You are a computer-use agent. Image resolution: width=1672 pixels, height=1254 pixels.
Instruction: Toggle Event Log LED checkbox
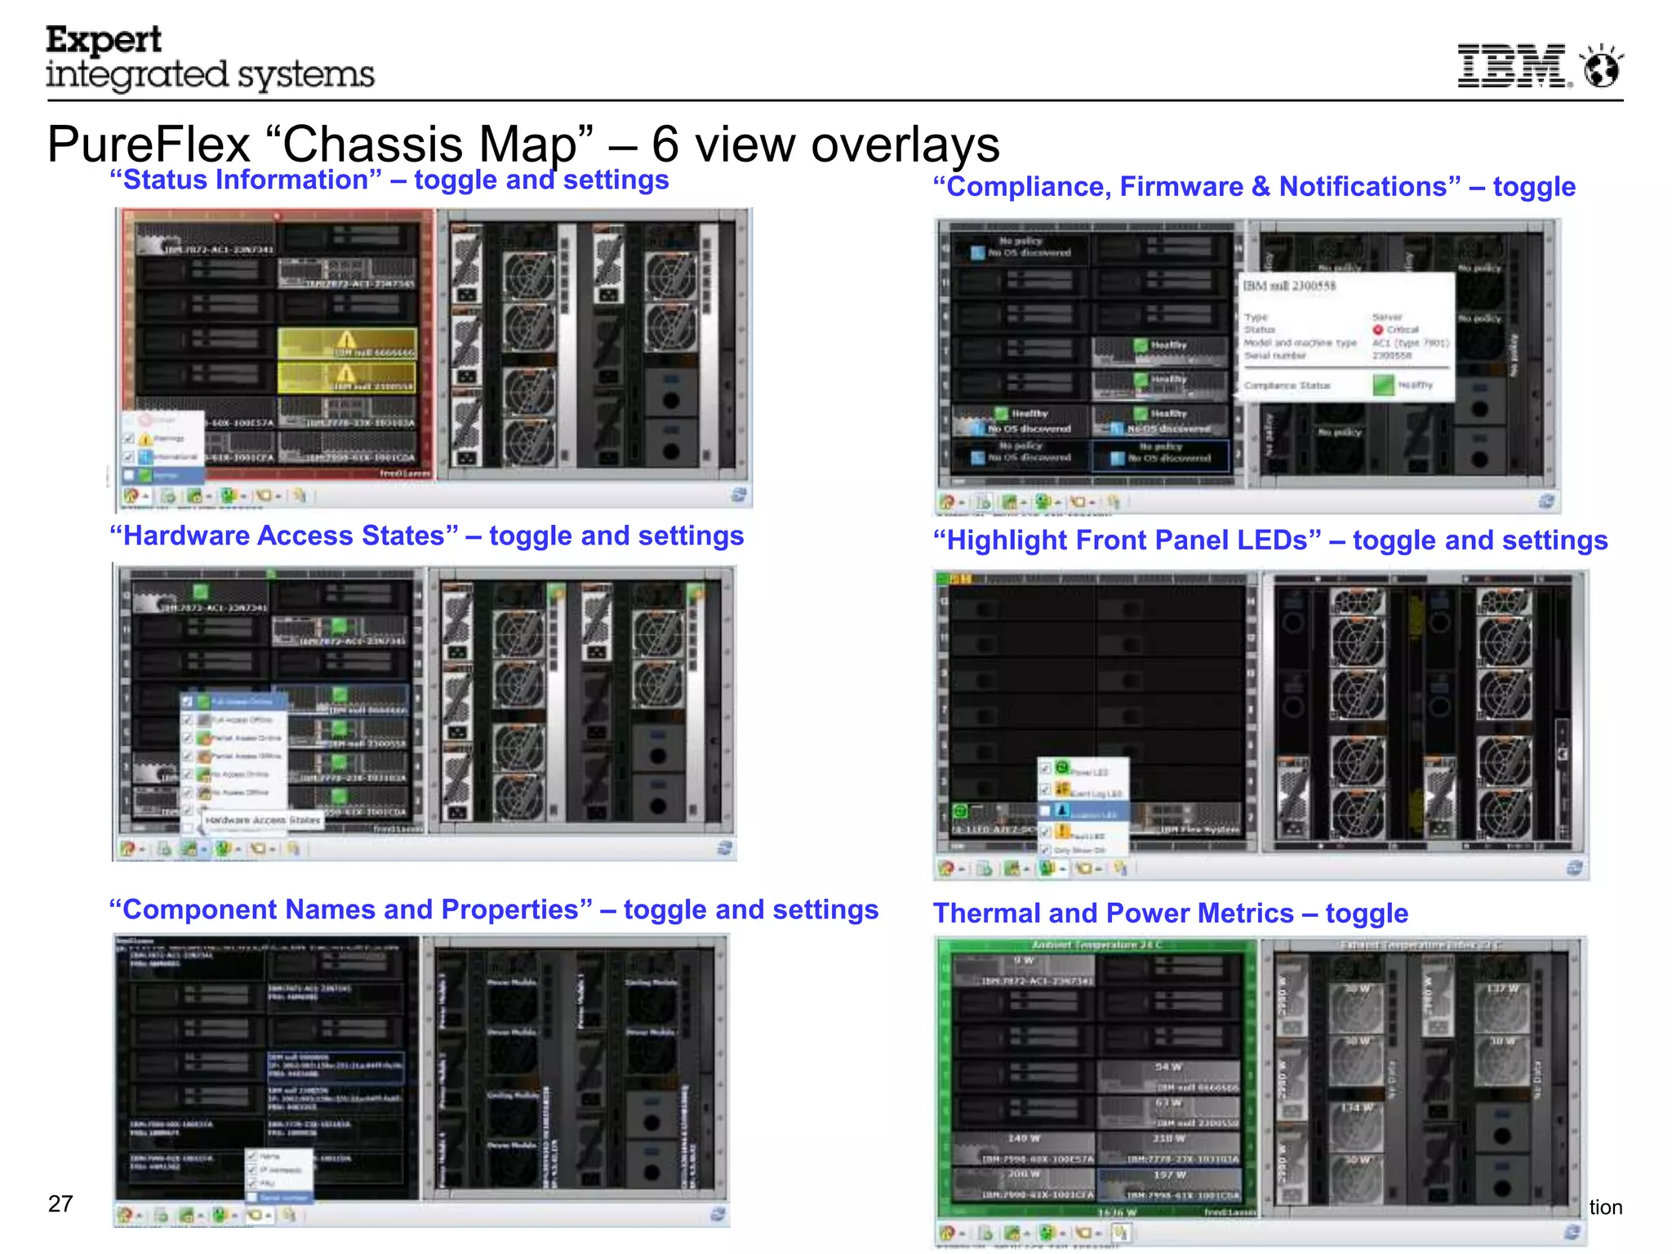click(x=1045, y=789)
